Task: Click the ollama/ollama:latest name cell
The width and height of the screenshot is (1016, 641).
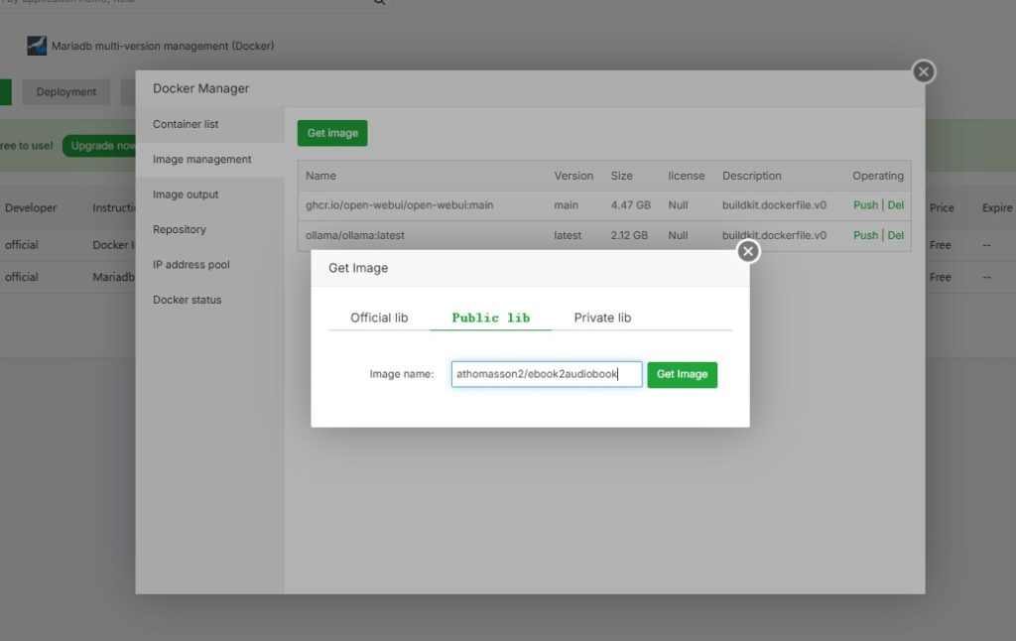Action: (x=354, y=235)
